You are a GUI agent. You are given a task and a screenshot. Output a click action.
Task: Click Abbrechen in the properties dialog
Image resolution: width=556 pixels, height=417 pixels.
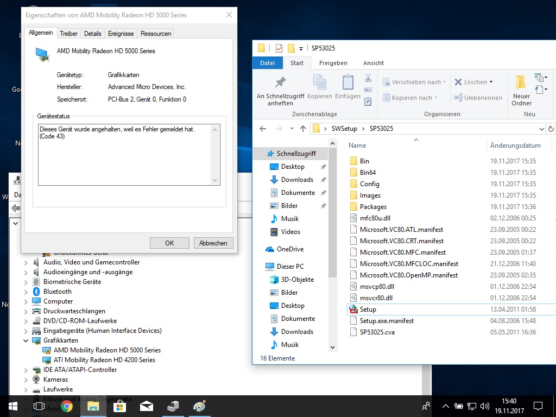[213, 243]
